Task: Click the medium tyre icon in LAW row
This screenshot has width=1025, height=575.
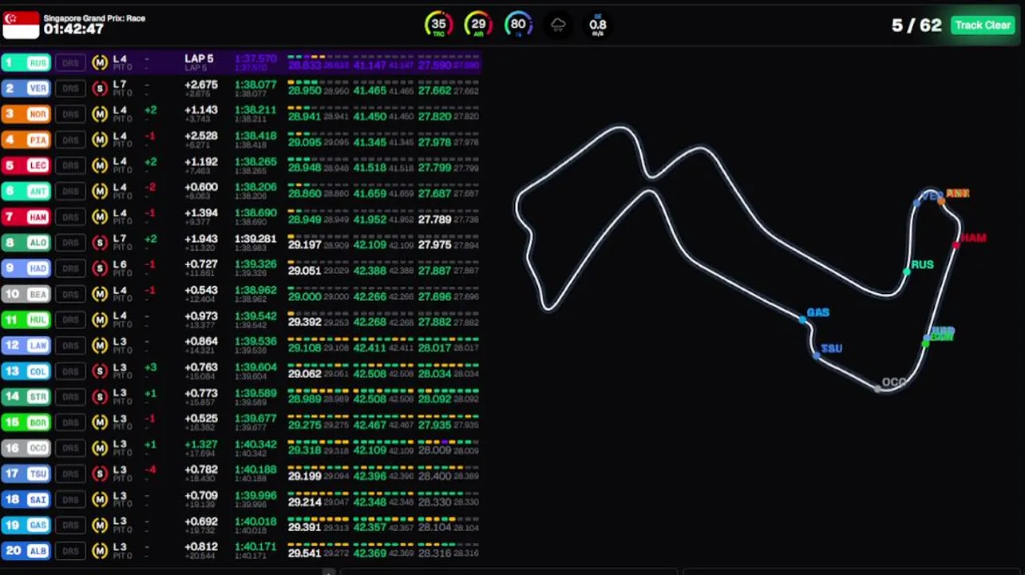Action: (100, 345)
